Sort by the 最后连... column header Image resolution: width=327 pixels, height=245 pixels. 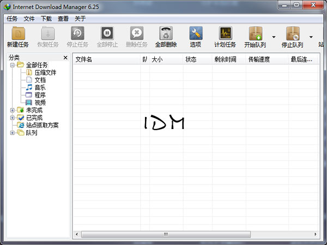(x=303, y=59)
